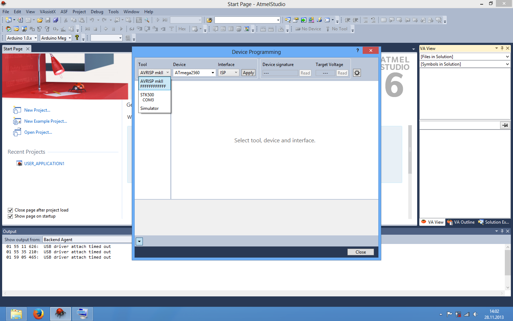The width and height of the screenshot is (513, 321).
Task: Click the No Tool toolbar item
Action: [x=336, y=29]
